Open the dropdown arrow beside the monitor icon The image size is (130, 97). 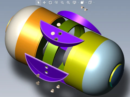tap(78, 2)
